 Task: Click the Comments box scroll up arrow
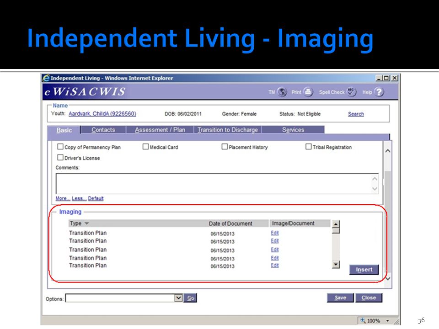[x=375, y=179]
